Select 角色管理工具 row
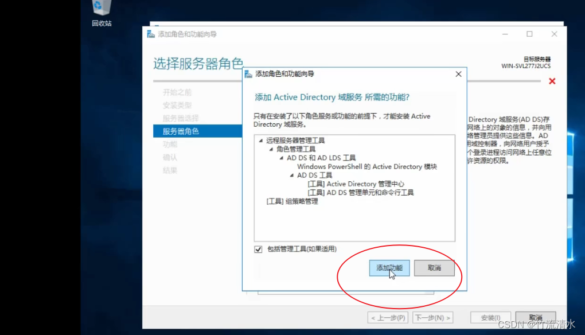 (296, 149)
